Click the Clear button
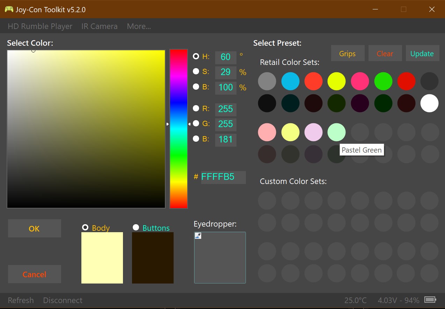 click(x=385, y=53)
